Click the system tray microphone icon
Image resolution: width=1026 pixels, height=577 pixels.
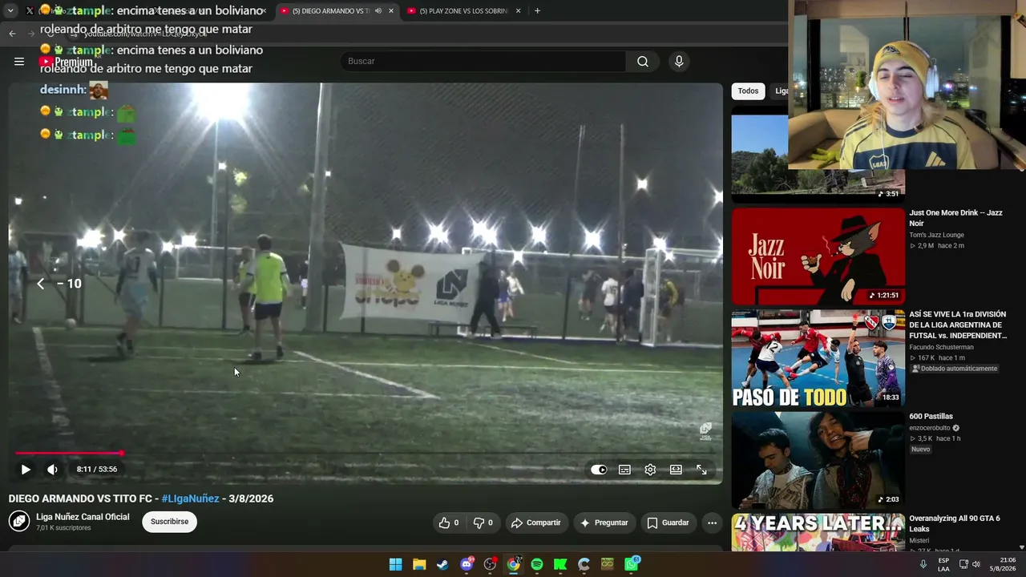pos(923,564)
